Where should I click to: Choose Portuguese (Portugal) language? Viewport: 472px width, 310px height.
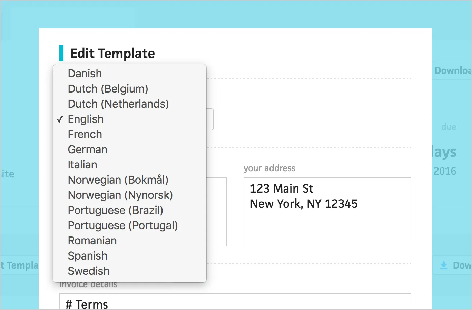pyautogui.click(x=122, y=225)
